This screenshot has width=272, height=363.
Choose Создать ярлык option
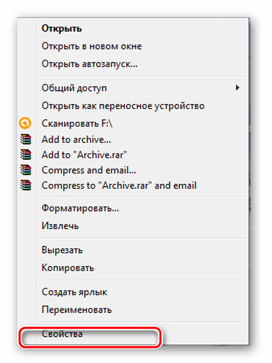74,293
